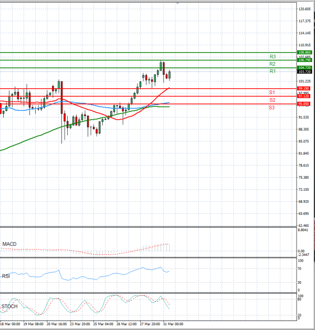The width and height of the screenshot is (315, 330).
Task: Select the 95.050 red price tag
Action: click(304, 104)
